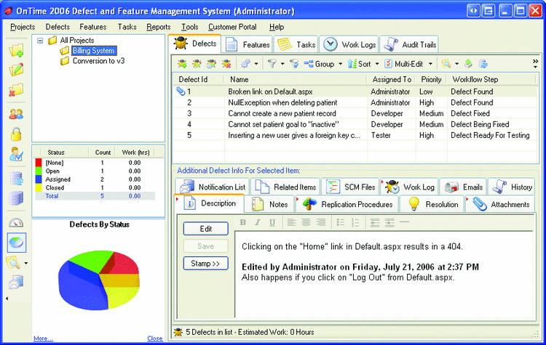Click the database refresh icon in sidebar
Screen dimensions: 546x345
tap(16, 179)
